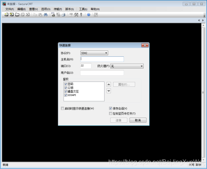The width and height of the screenshot is (207, 169).
Task: Enable 启动时显示快速连接 checkbox
Action: tap(63, 109)
